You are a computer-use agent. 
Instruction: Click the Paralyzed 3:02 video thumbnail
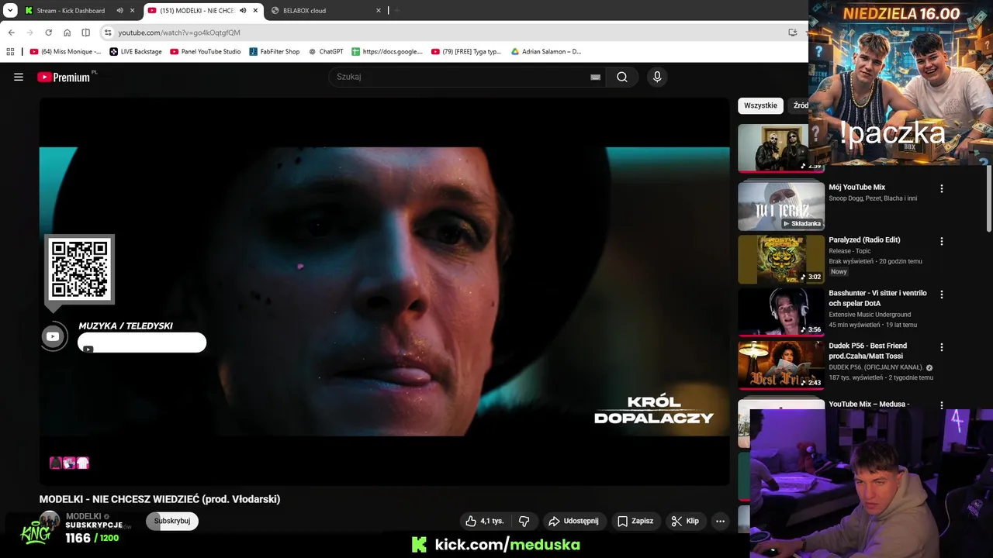pyautogui.click(x=781, y=259)
